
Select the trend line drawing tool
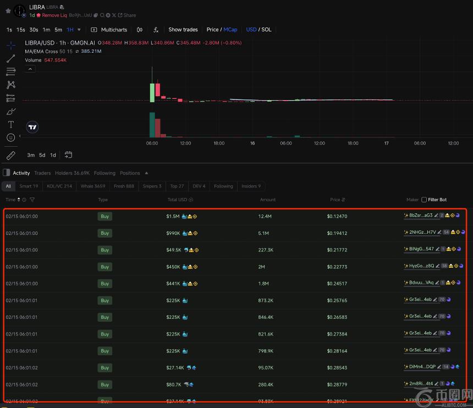11,58
